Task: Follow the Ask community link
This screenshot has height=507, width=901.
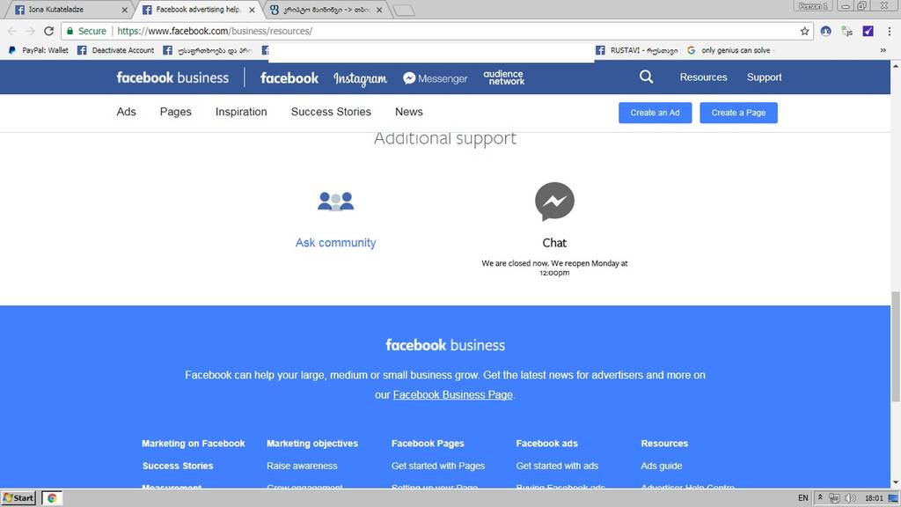Action: click(335, 243)
